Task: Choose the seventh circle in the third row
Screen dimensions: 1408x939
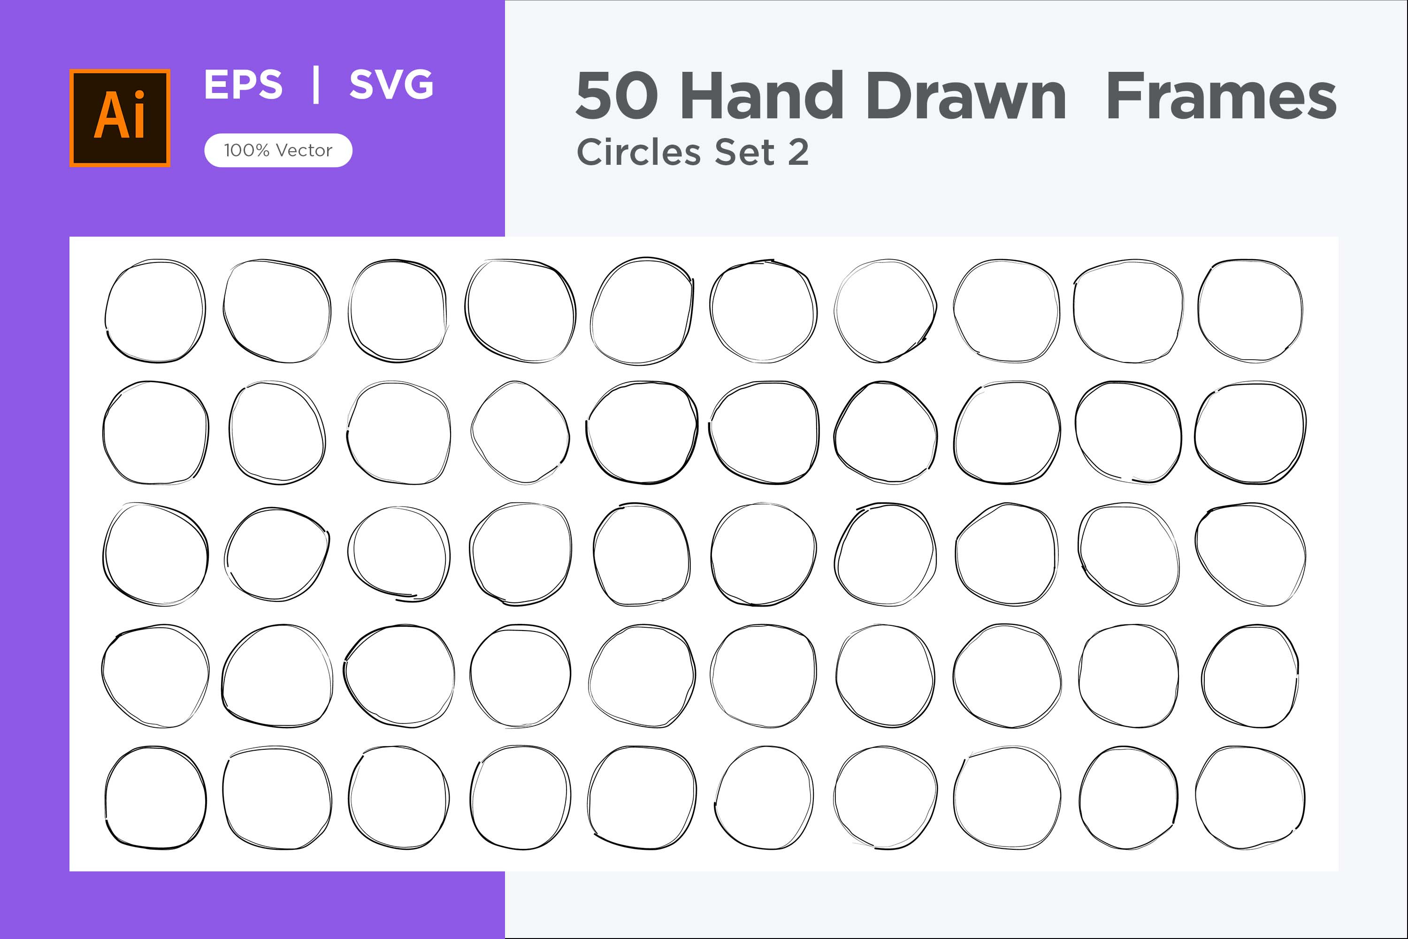Action: (885, 554)
